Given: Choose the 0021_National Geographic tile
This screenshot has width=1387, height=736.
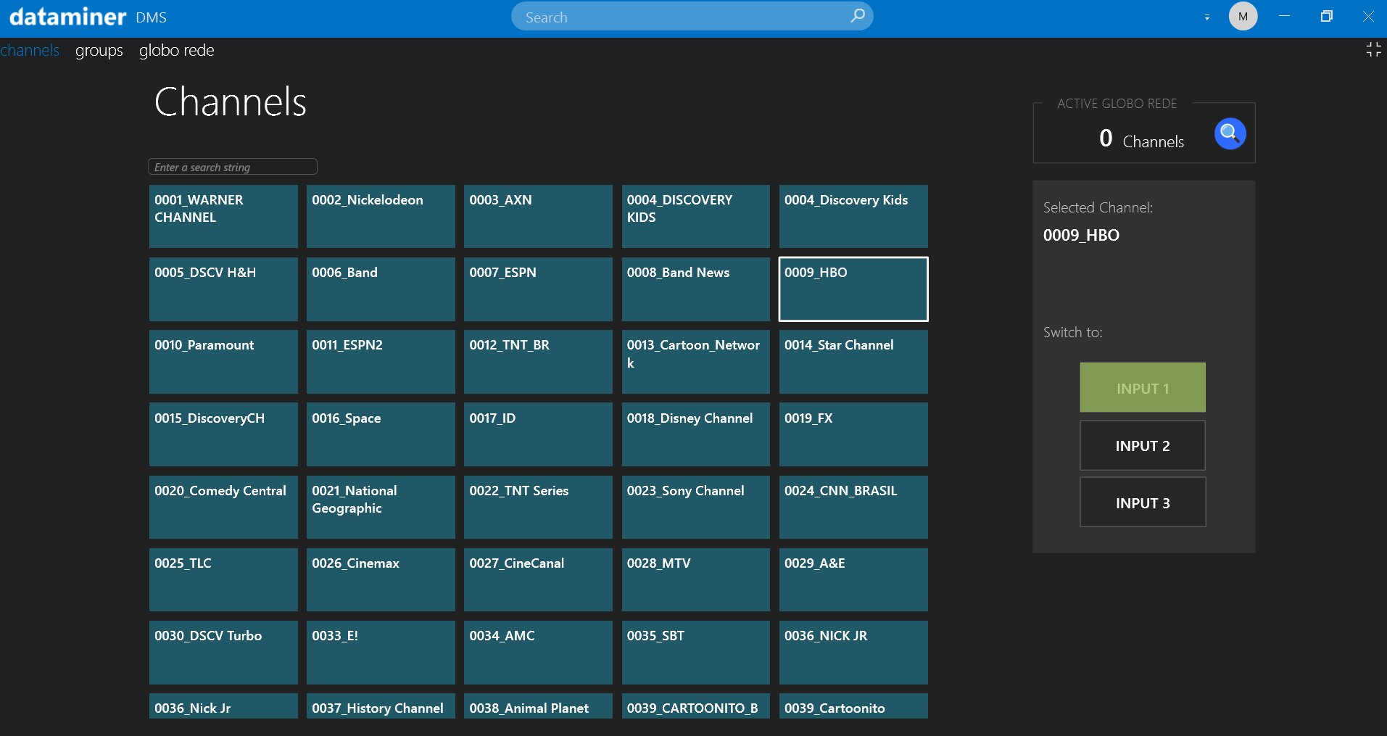Looking at the screenshot, I should [381, 507].
